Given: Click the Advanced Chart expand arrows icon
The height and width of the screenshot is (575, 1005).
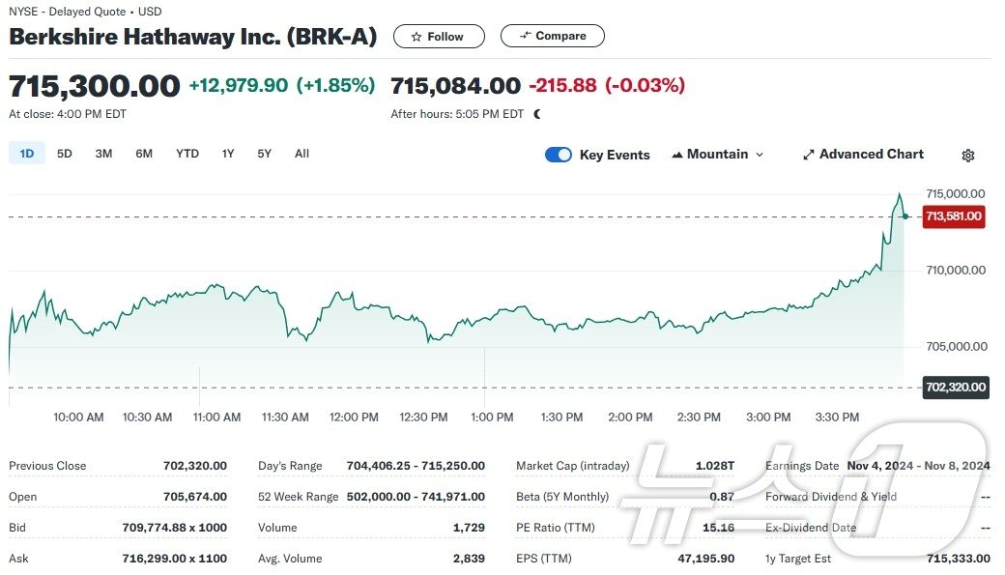Looking at the screenshot, I should click(809, 155).
